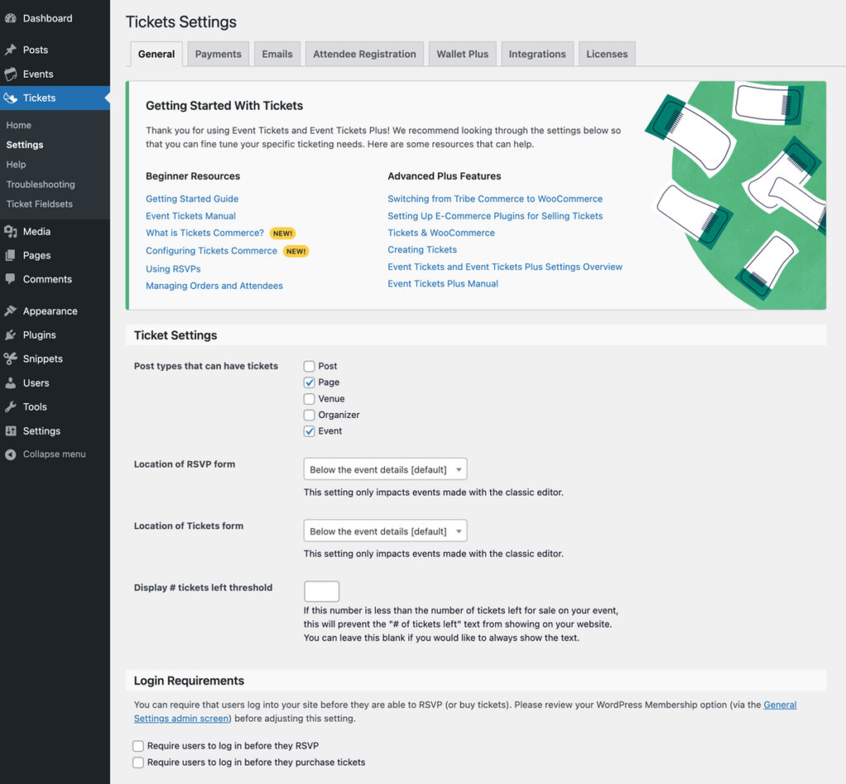
Task: Click the Plugins icon
Action: pyautogui.click(x=11, y=335)
